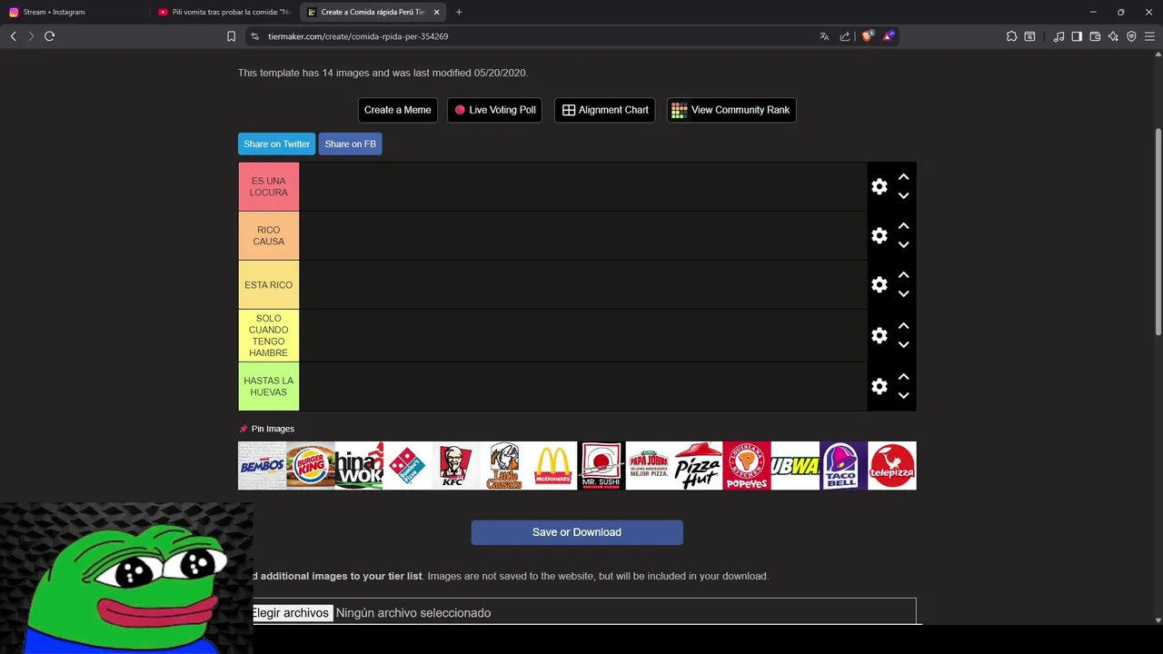Click Elegir archivos file chooser
The height and width of the screenshot is (654, 1163).
point(290,613)
